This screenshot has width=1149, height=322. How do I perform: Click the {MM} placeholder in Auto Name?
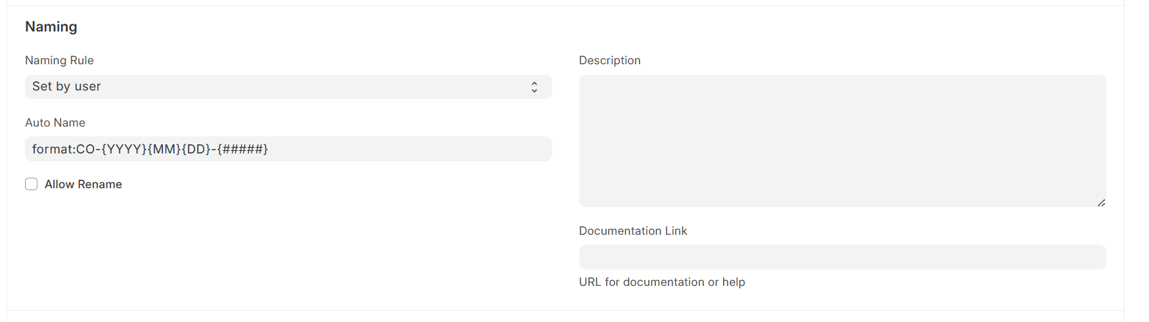(x=164, y=150)
